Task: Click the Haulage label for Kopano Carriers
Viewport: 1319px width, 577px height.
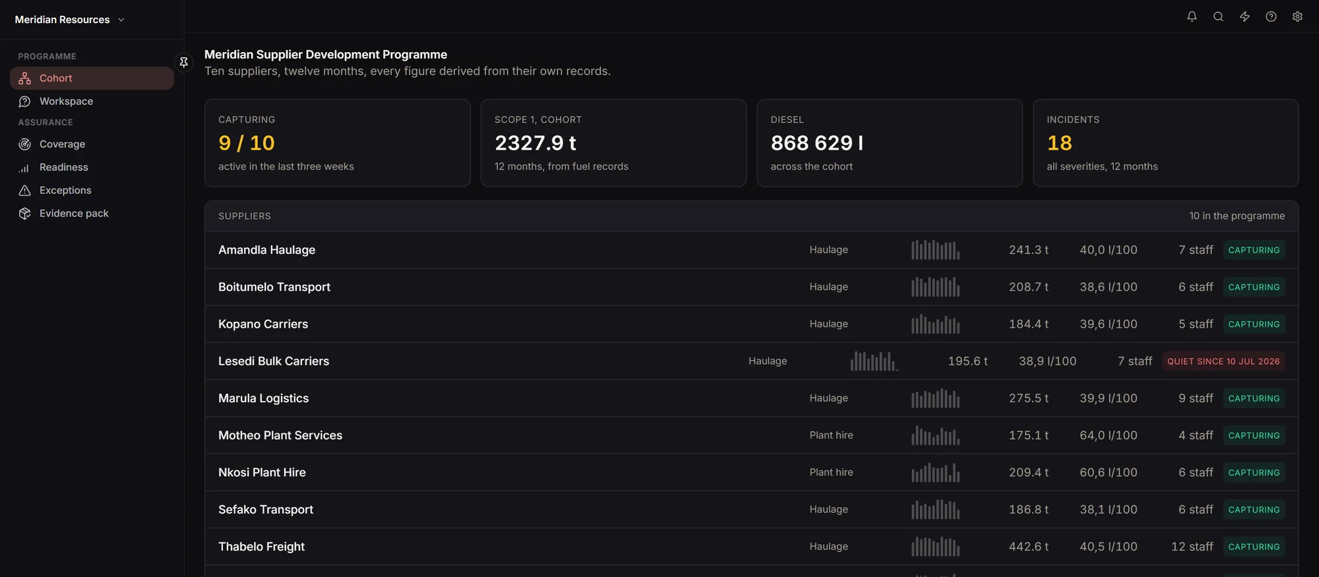Action: [x=828, y=324]
